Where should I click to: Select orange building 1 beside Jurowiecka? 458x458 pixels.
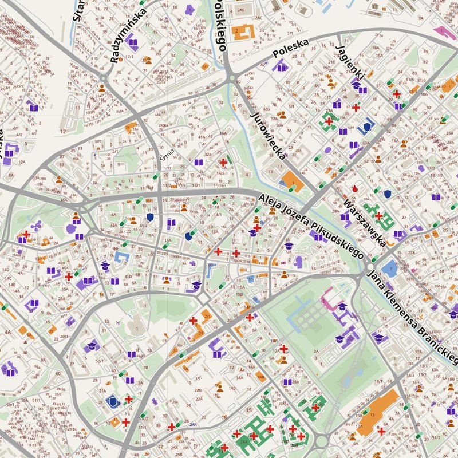click(x=294, y=181)
